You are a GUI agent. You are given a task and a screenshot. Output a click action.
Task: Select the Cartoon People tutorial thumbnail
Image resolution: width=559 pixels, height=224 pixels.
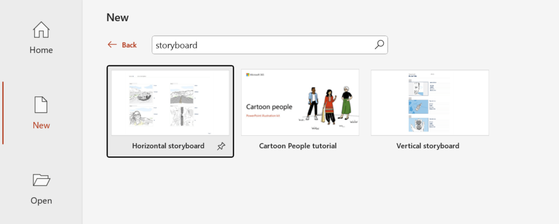point(300,102)
